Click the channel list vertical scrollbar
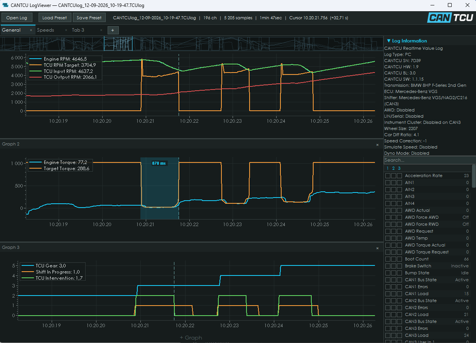 [474, 176]
